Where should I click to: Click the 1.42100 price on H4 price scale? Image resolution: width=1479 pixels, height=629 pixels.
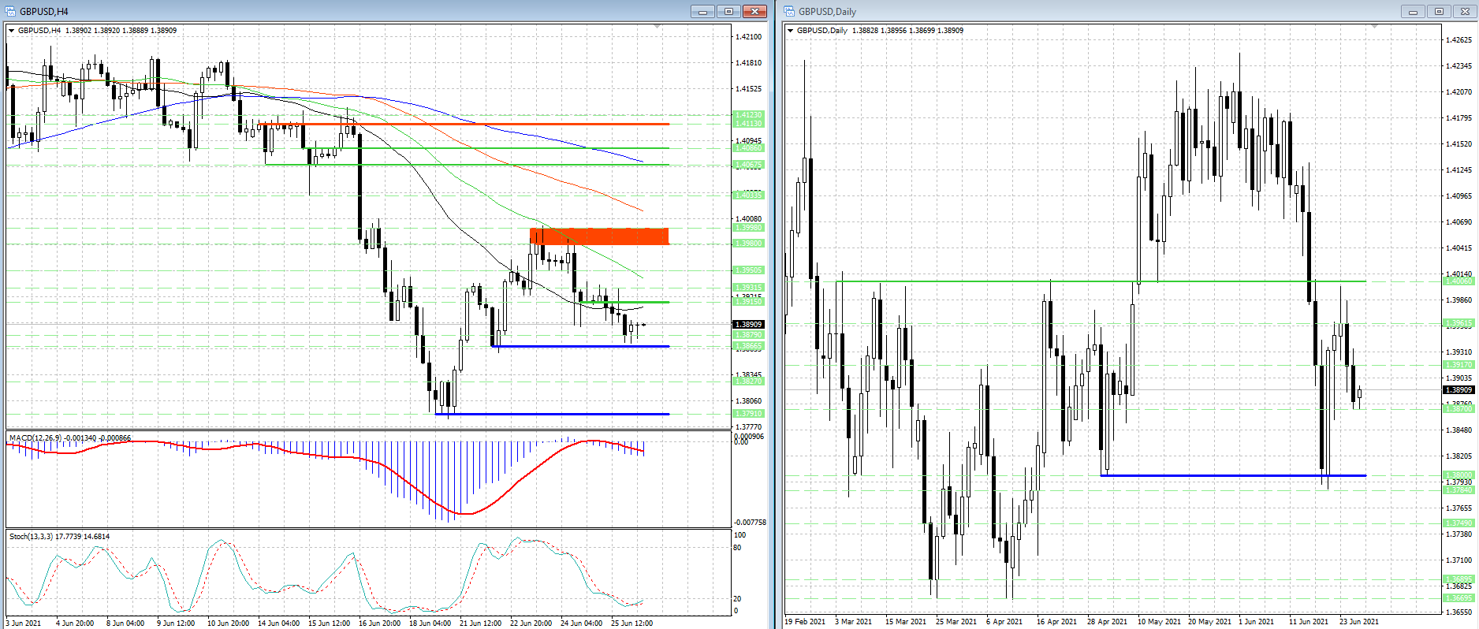tap(748, 37)
